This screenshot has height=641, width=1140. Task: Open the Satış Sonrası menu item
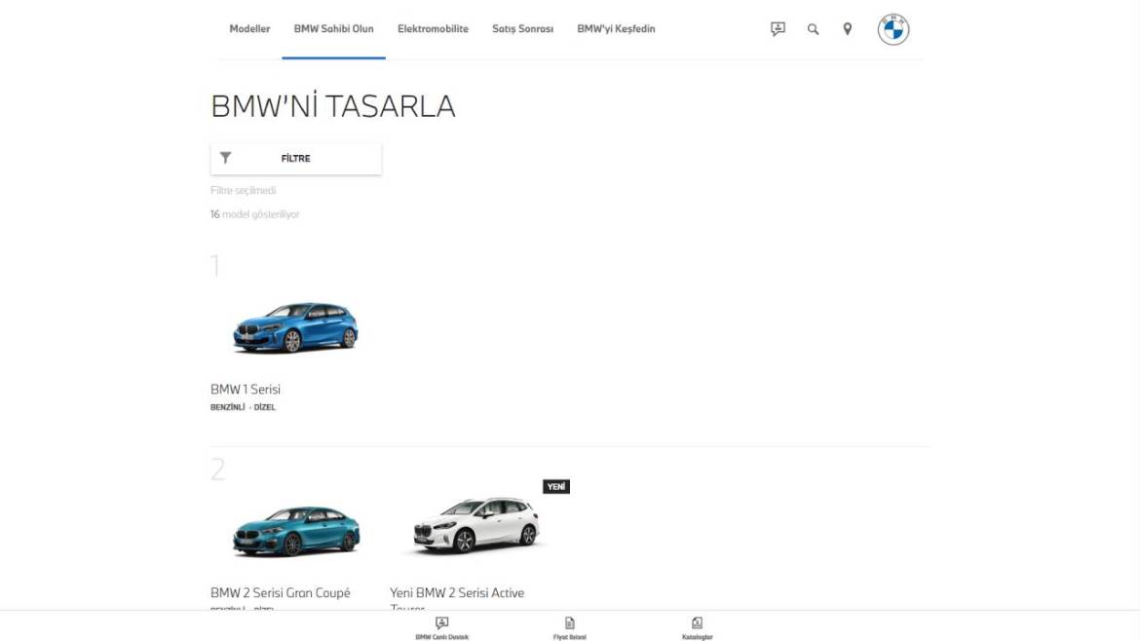click(x=522, y=29)
